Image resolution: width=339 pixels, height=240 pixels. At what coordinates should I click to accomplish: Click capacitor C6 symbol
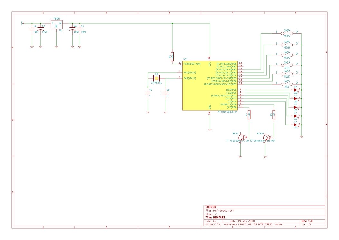pos(165,93)
